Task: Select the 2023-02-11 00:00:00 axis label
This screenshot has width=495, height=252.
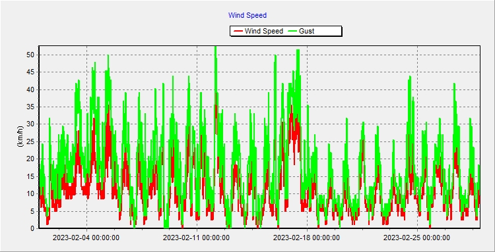Action: point(196,238)
